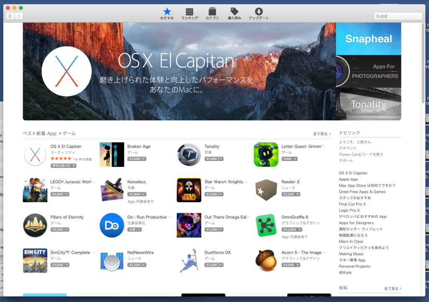
Task: Open the Tonality promo tile
Action: [369, 104]
